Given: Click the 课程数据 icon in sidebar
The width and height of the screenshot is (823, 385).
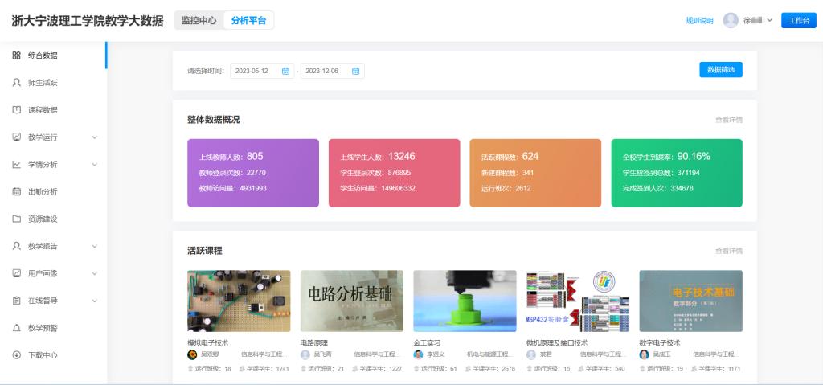Looking at the screenshot, I should [x=16, y=110].
